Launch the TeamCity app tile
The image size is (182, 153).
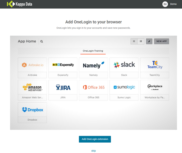point(155,67)
